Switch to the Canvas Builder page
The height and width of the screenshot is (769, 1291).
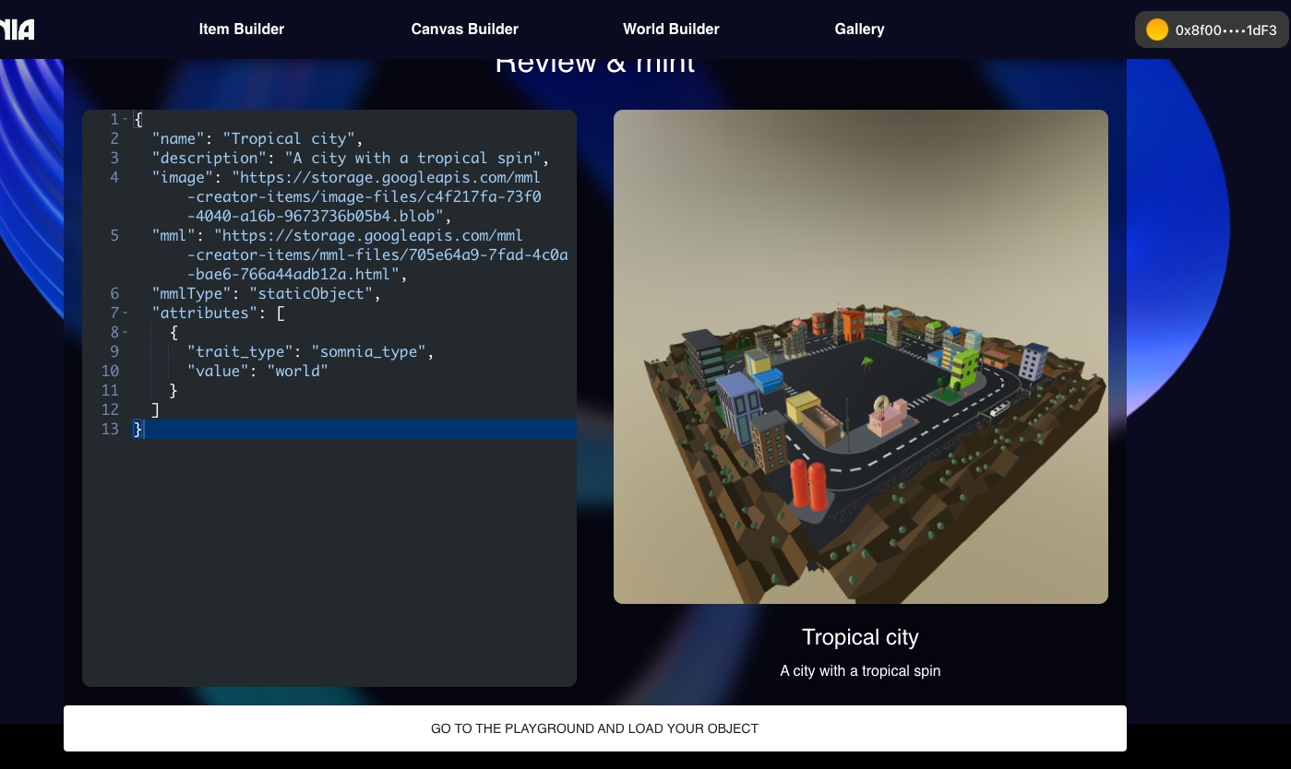click(x=464, y=30)
